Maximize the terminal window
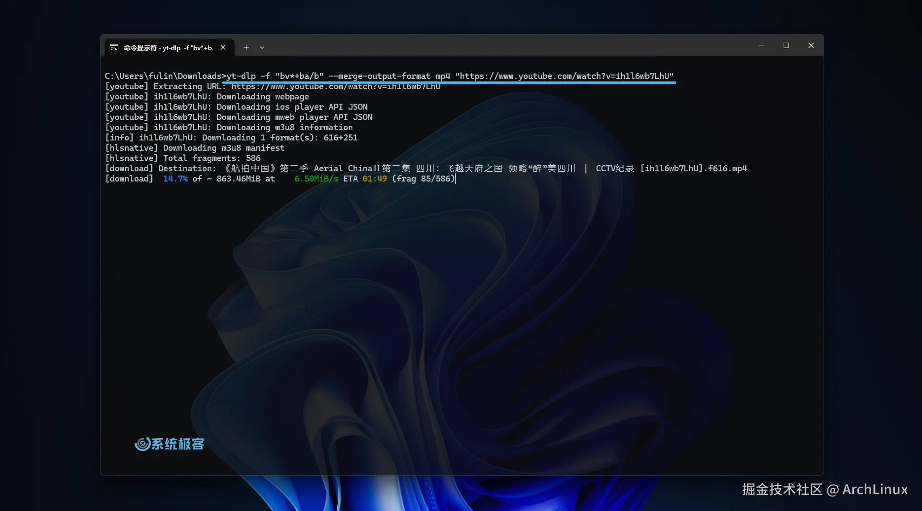The image size is (922, 511). [x=786, y=45]
